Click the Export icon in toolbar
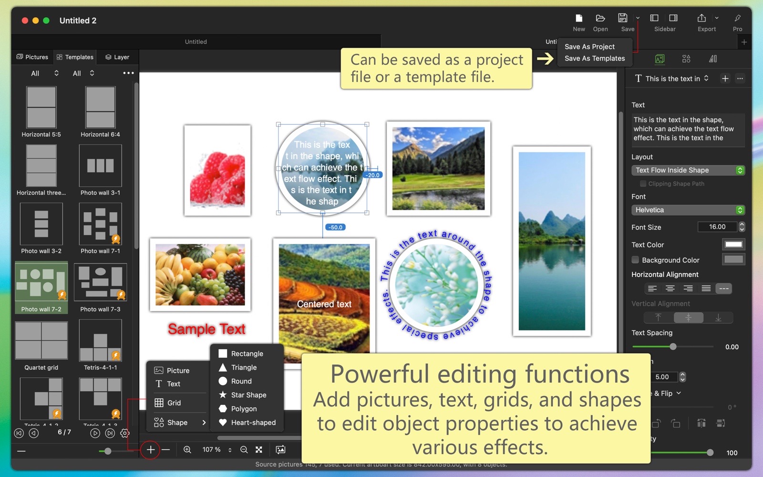This screenshot has width=763, height=477. point(701,19)
